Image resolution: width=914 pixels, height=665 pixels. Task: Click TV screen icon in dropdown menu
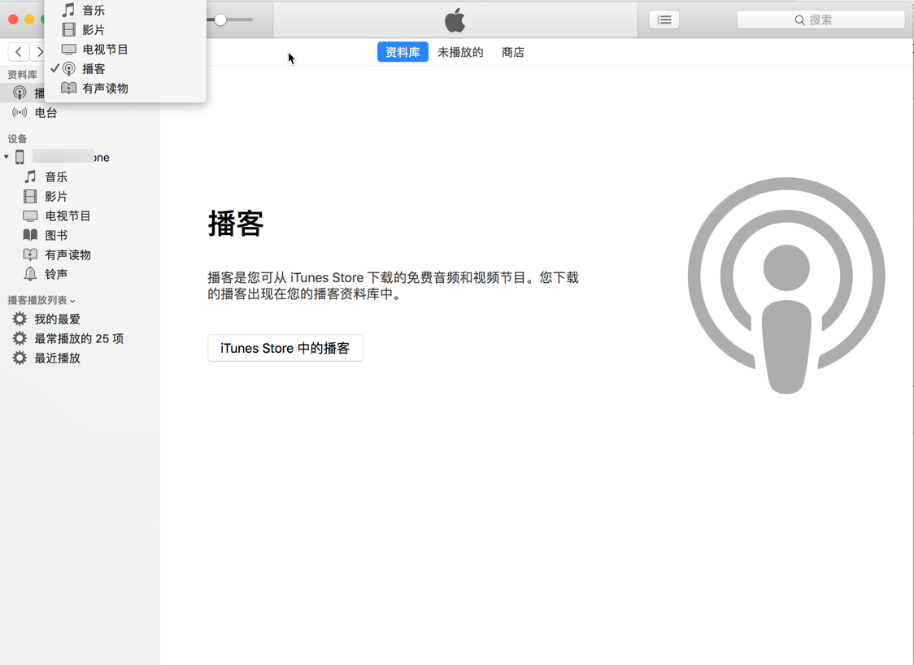click(x=69, y=49)
